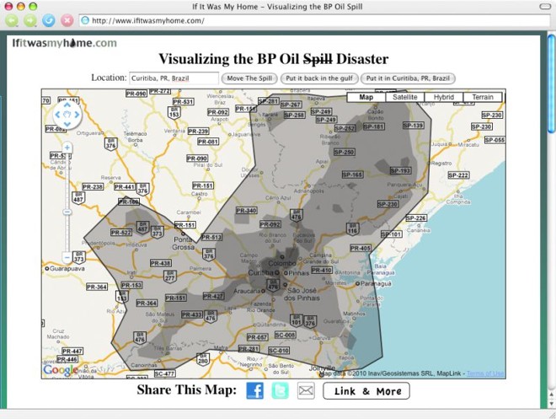
Task: Pan the map down with the arrow
Action: (x=67, y=124)
